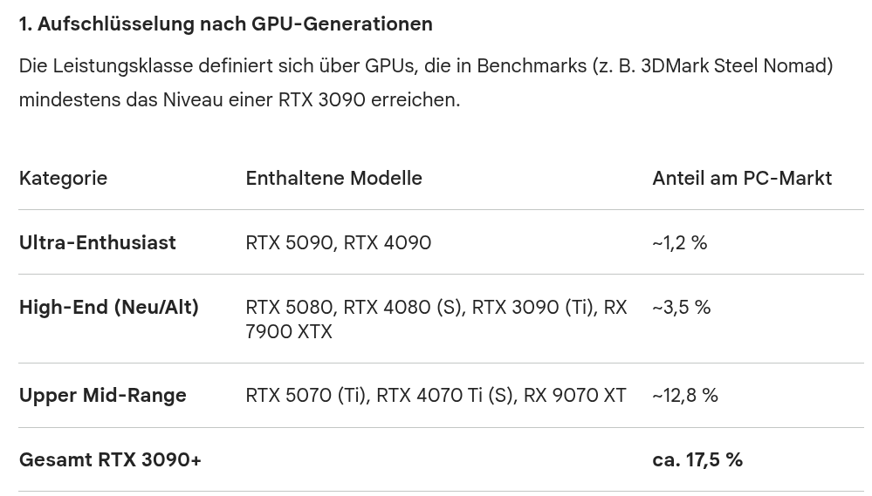Click the '~3,5 %' market share value

tap(681, 307)
